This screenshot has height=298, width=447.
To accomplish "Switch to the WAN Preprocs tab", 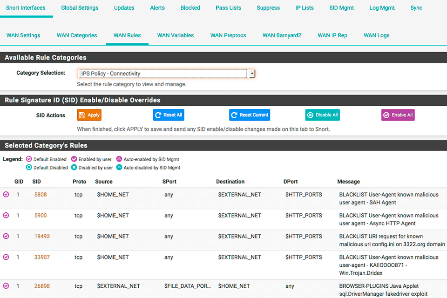I will click(228, 35).
